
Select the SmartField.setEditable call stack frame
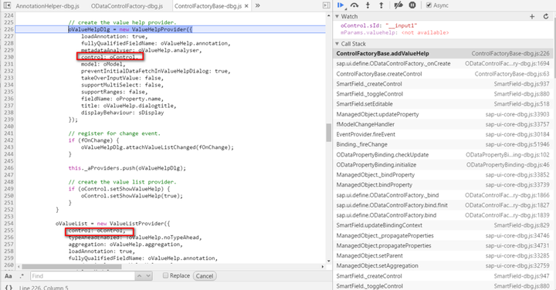tap(442, 104)
